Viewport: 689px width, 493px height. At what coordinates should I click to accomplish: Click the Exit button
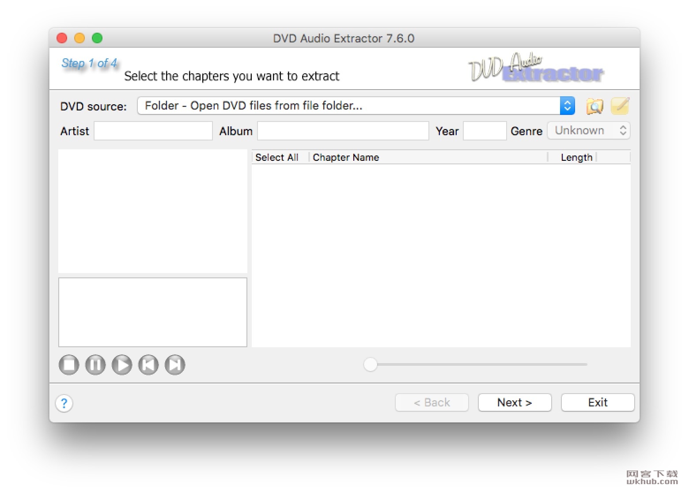coord(598,402)
